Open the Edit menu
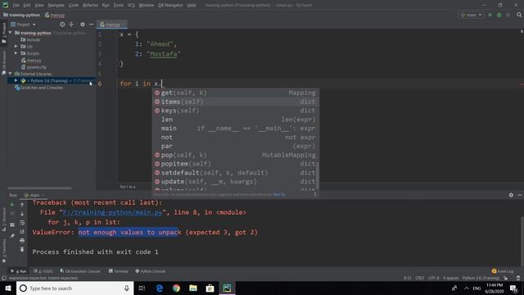The height and width of the screenshot is (295, 524). coord(27,5)
